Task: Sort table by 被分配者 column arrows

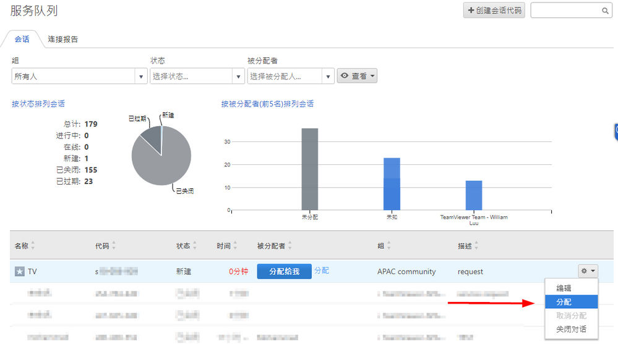Action: pos(290,246)
